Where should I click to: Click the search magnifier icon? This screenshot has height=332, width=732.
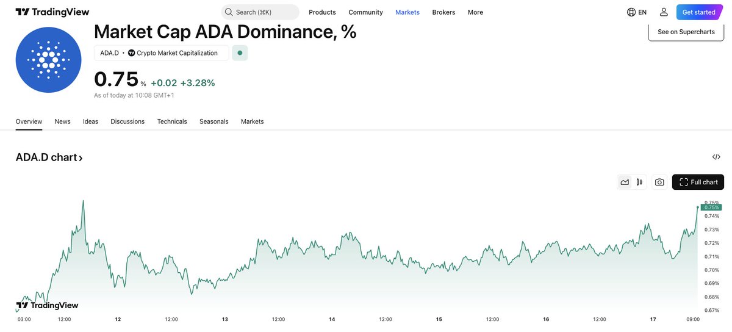(x=229, y=12)
